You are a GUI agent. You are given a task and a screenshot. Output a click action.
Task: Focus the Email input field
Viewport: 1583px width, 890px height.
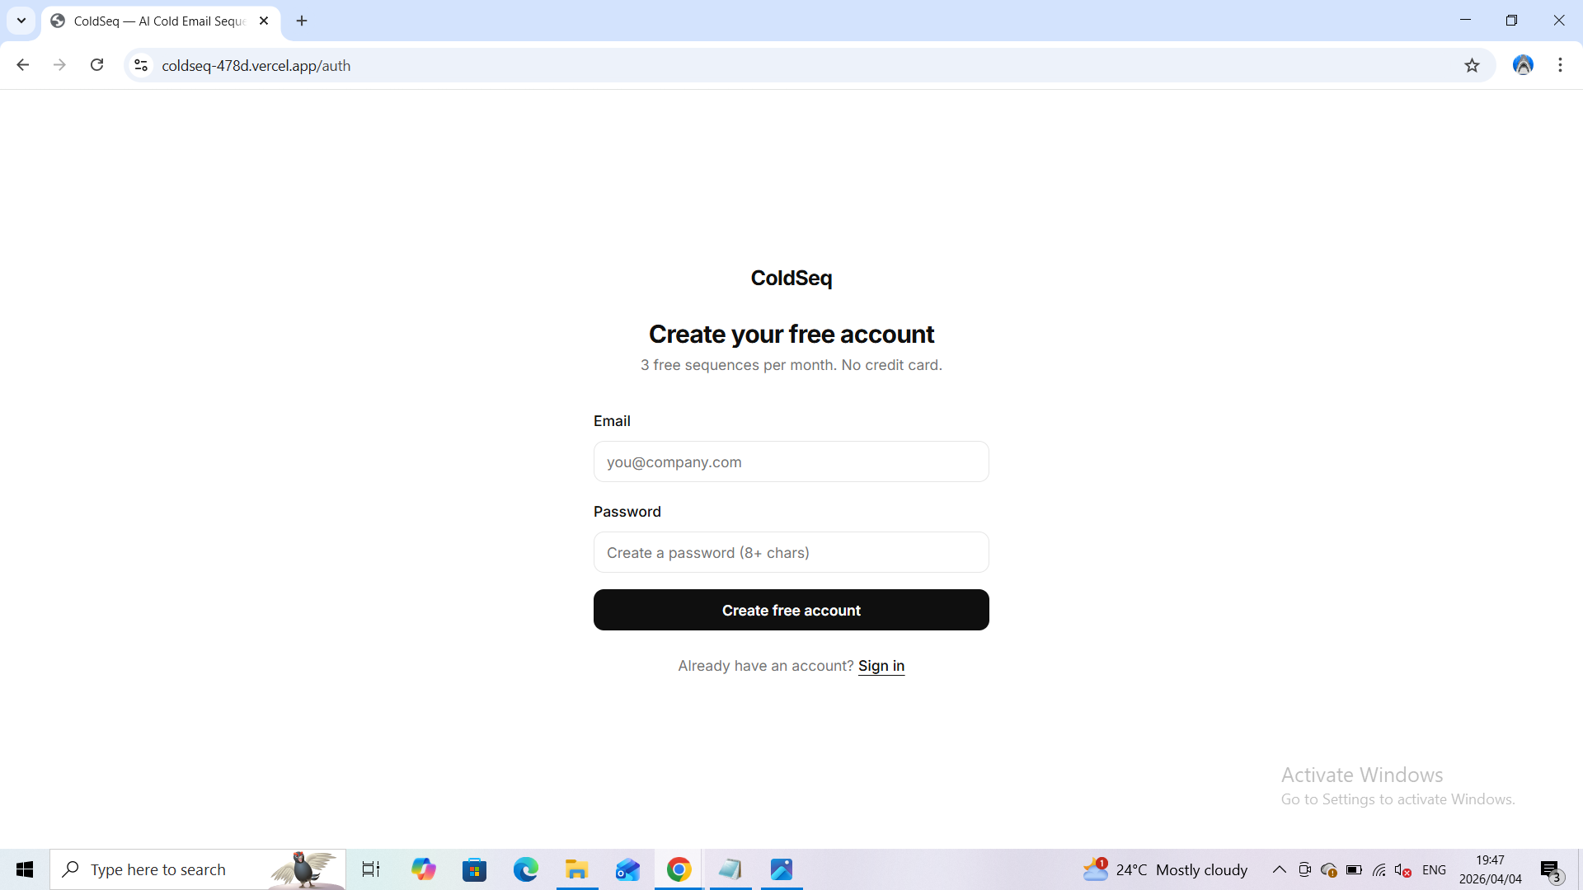pyautogui.click(x=791, y=461)
